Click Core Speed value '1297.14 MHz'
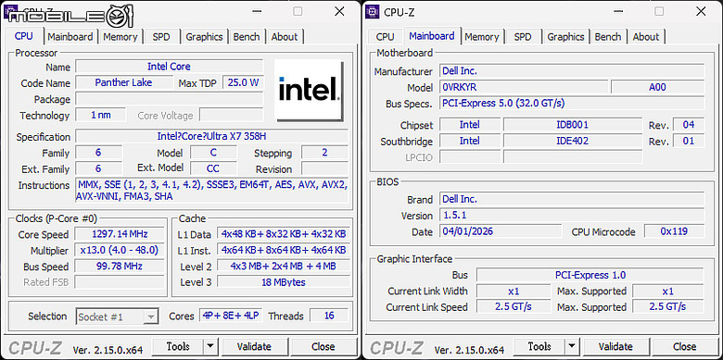This screenshot has height=360, width=723. point(120,234)
